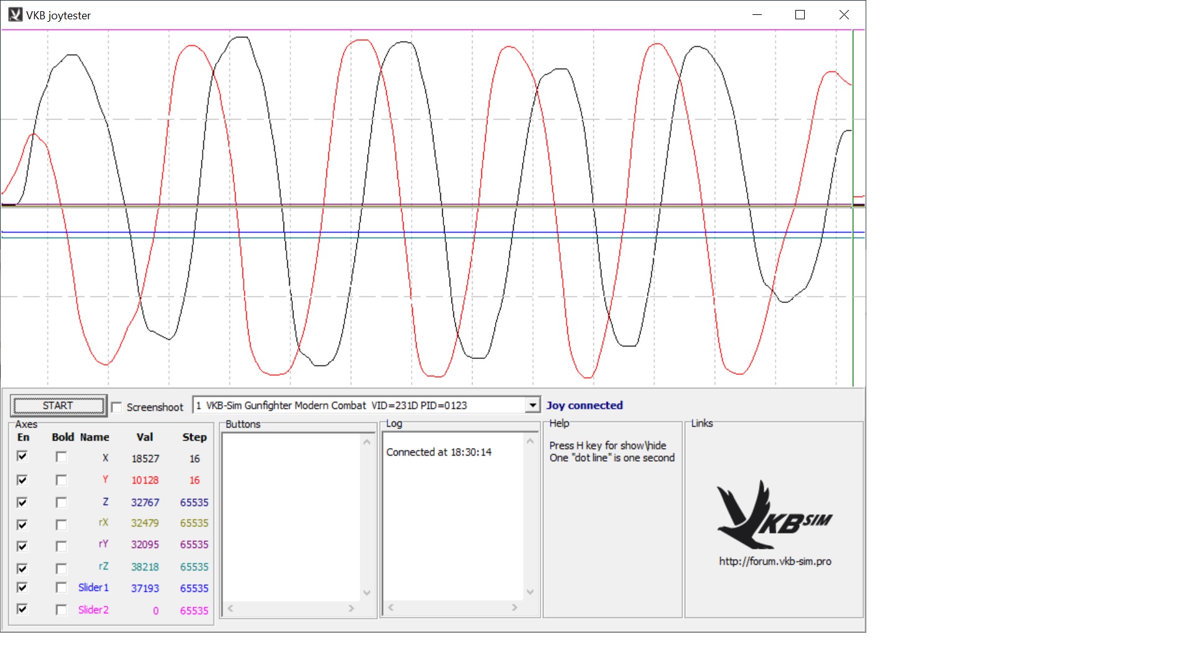
Task: Select the 'Connected at 18:30:14' log entry
Action: [439, 452]
